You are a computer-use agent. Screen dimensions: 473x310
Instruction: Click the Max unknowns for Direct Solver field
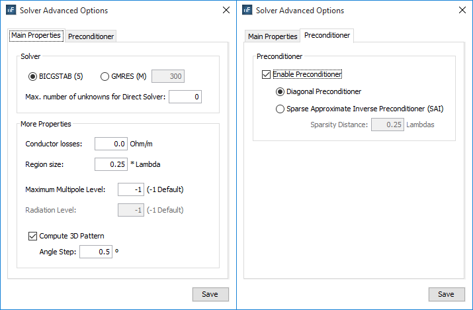click(185, 97)
